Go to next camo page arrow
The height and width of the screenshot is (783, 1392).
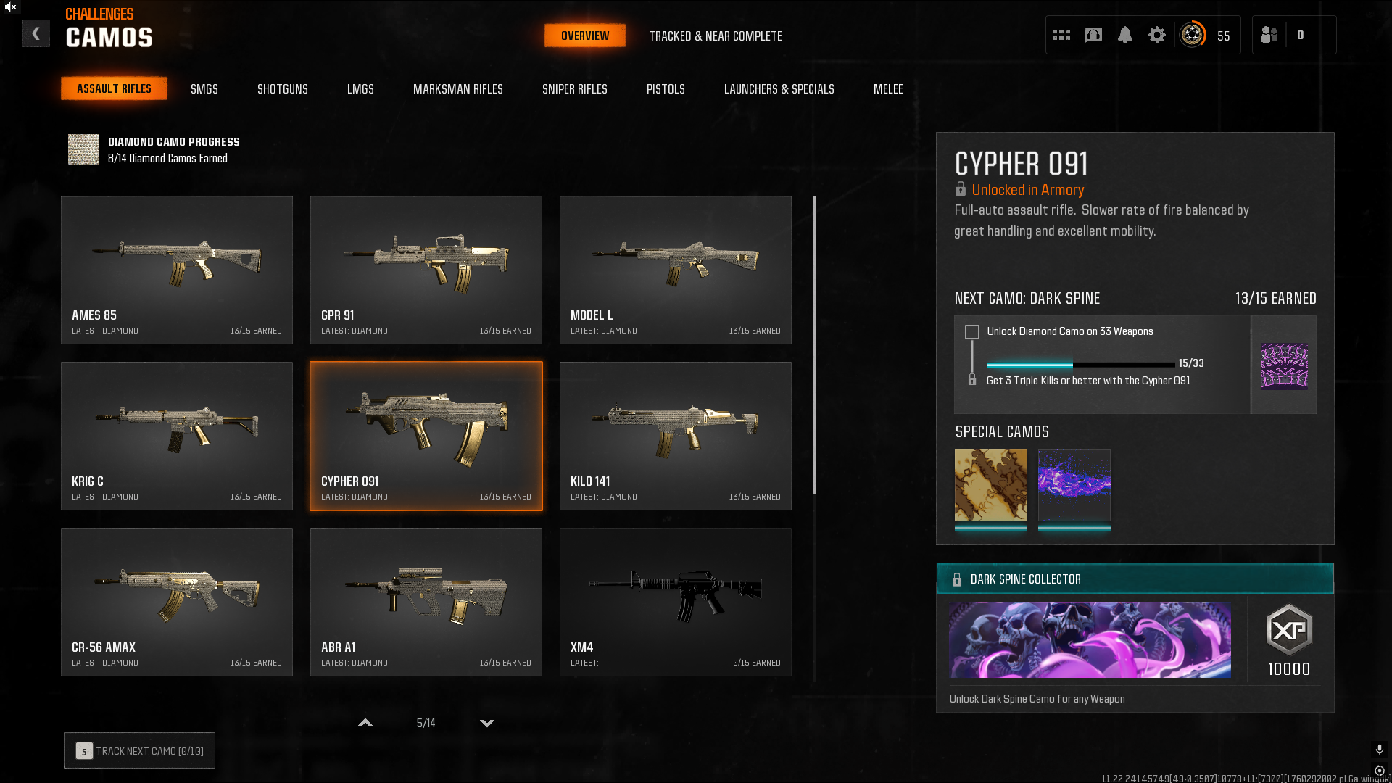(x=487, y=723)
